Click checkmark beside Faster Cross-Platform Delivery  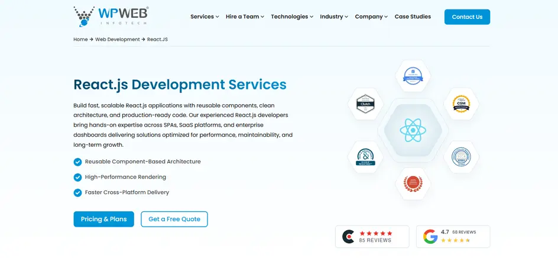pos(77,192)
